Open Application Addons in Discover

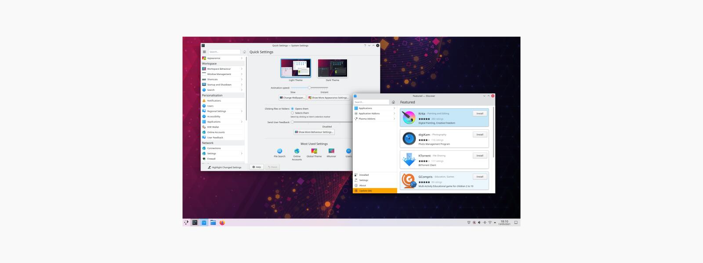[375, 114]
